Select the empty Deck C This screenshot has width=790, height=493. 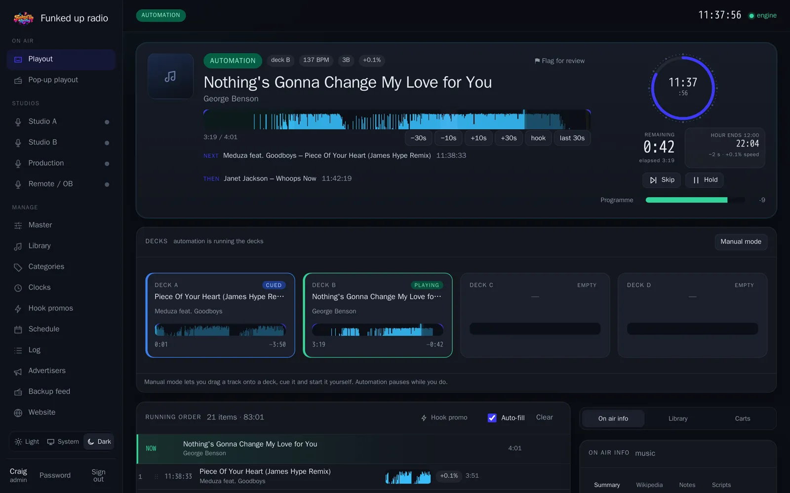point(535,315)
